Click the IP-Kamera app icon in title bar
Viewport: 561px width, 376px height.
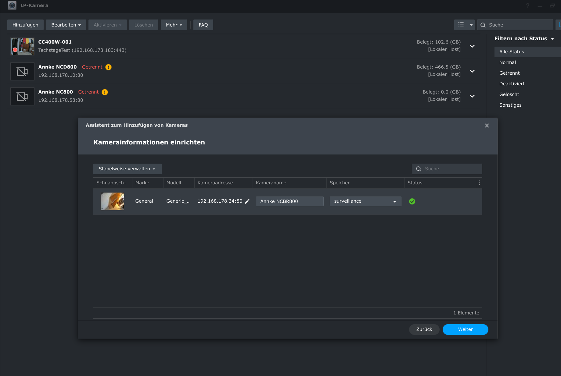(12, 5)
